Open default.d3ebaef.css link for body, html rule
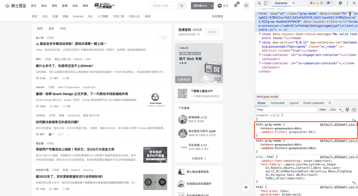The height and width of the screenshot is (196, 358). pos(338,157)
